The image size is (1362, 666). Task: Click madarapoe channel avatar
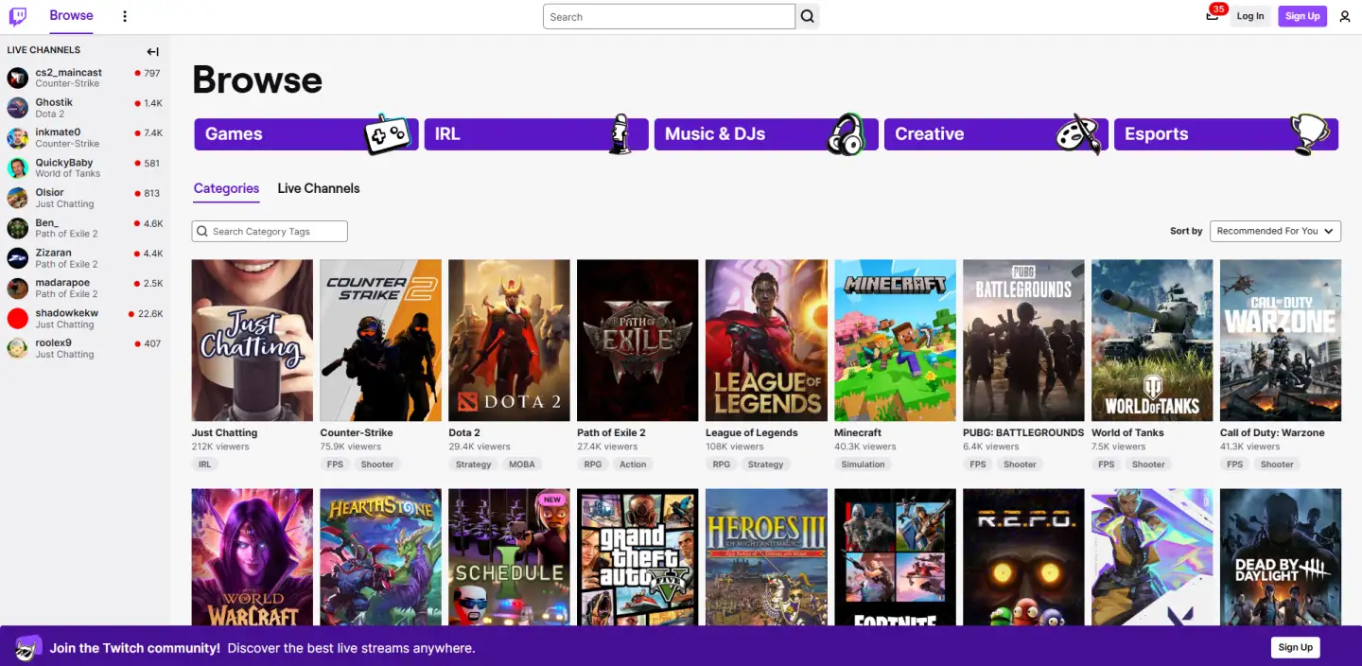coord(18,289)
